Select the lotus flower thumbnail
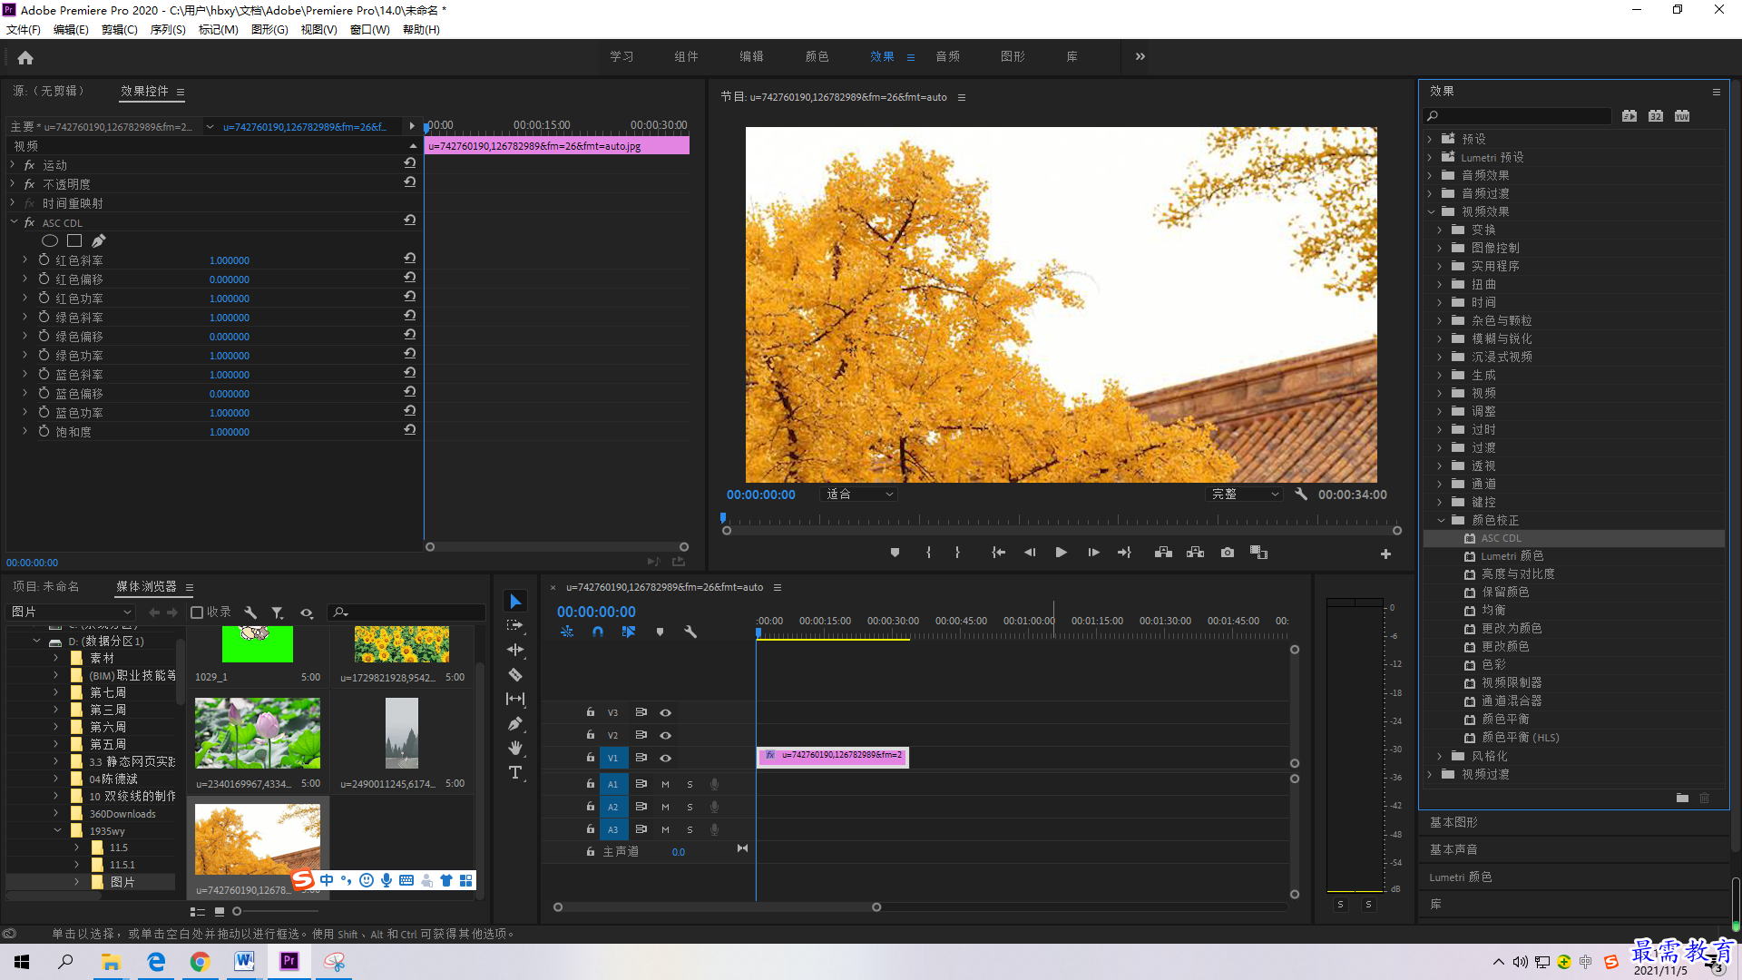Screen dimensions: 1742x980 pyautogui.click(x=258, y=733)
